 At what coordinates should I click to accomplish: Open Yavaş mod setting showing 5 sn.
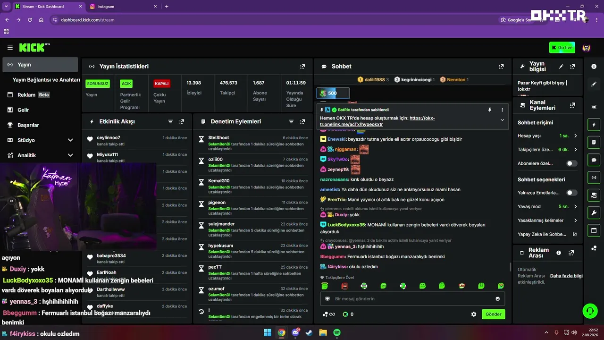pos(547,206)
